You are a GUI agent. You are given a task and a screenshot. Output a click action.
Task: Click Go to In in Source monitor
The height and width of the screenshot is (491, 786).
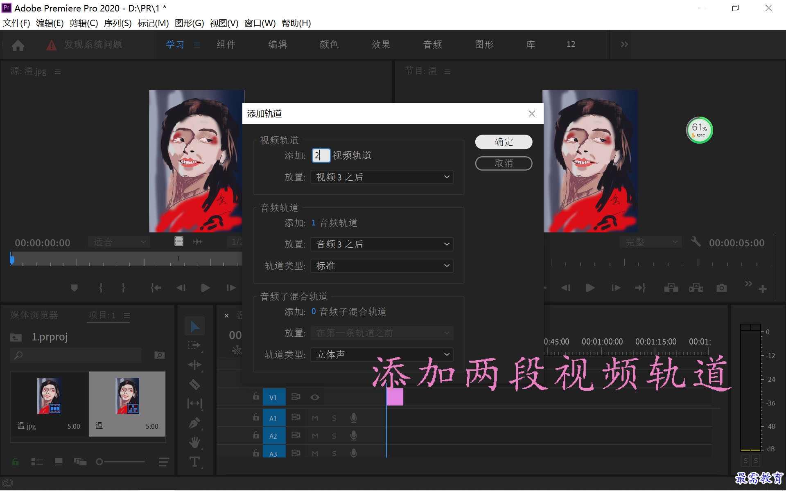[x=156, y=288]
